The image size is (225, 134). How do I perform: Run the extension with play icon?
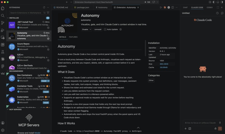[x=161, y=8]
